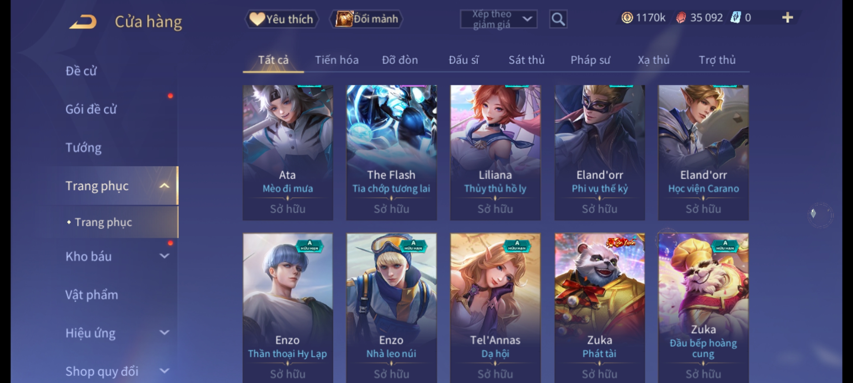Image resolution: width=853 pixels, height=383 pixels.
Task: Tap the red ruby currency icon
Action: tap(681, 18)
